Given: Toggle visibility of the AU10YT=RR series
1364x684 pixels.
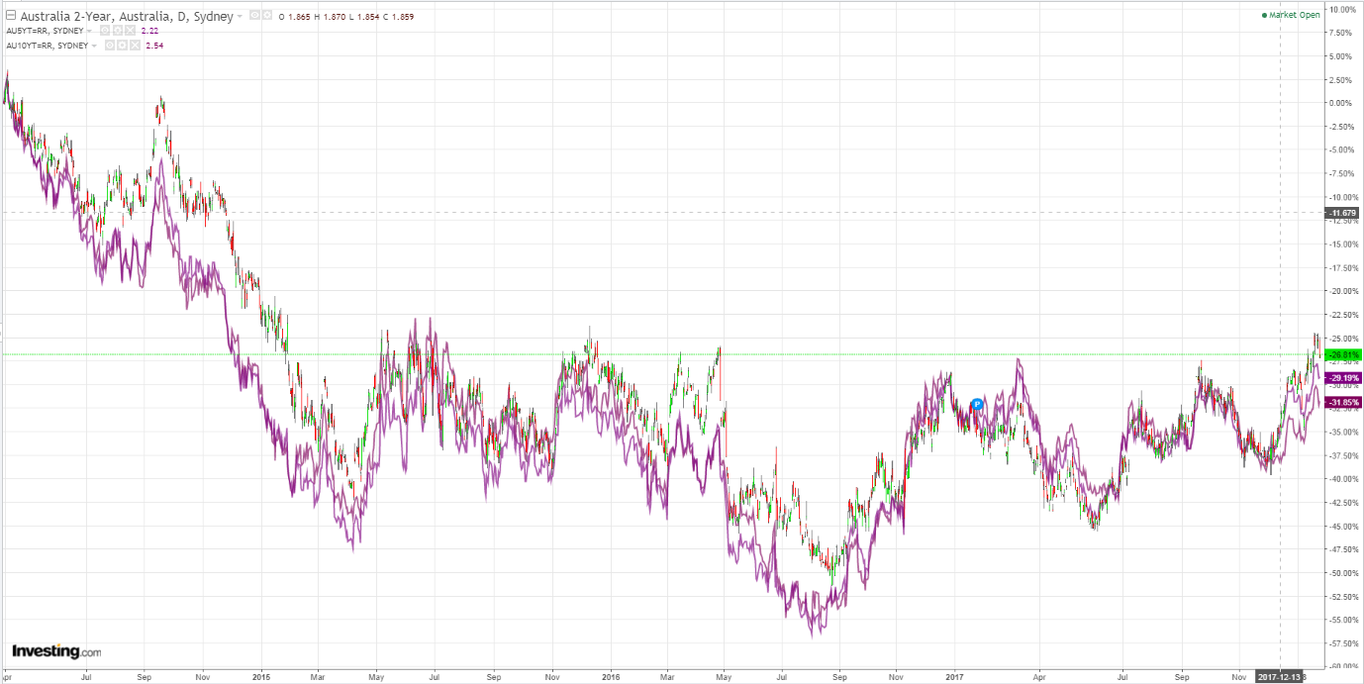Looking at the screenshot, I should pos(110,46).
